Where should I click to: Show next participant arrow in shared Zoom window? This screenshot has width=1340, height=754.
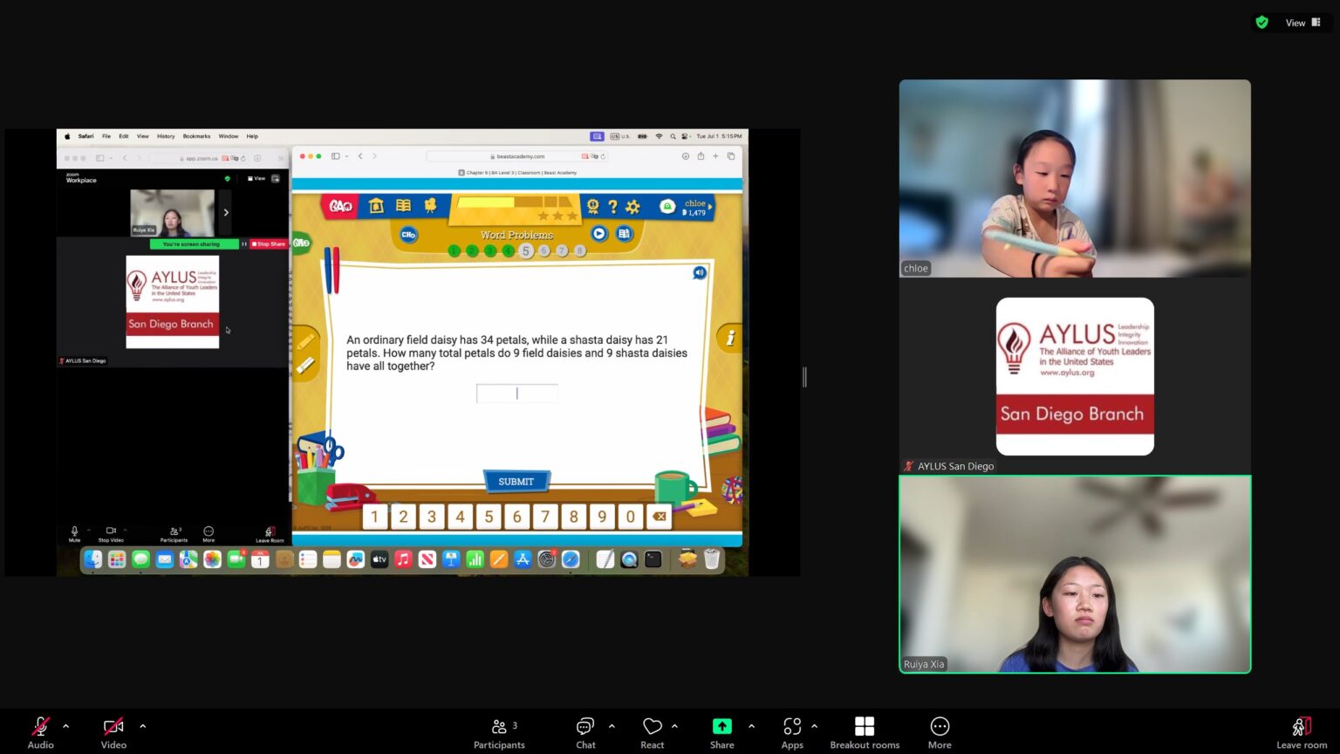click(x=226, y=212)
